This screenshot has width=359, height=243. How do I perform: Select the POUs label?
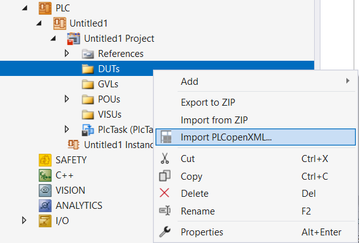point(109,99)
